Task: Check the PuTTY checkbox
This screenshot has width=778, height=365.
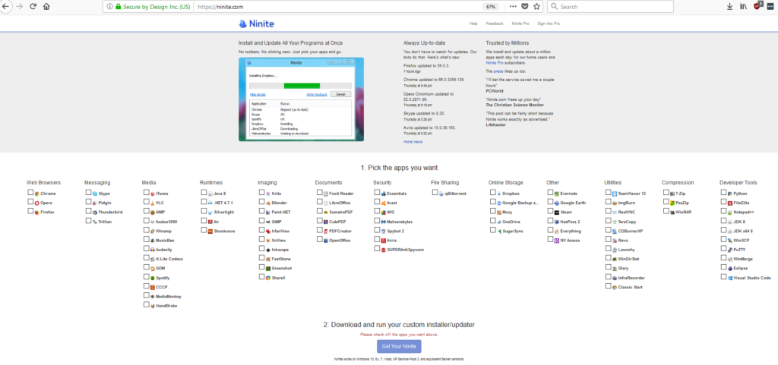Action: tap(723, 249)
